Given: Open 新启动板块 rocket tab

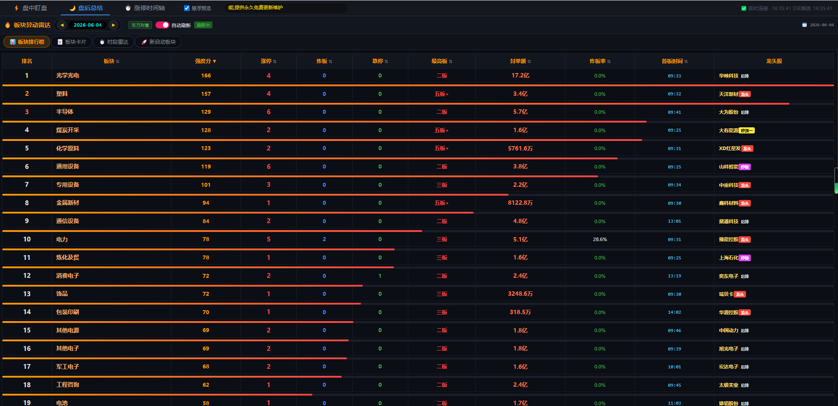Looking at the screenshot, I should [x=158, y=42].
